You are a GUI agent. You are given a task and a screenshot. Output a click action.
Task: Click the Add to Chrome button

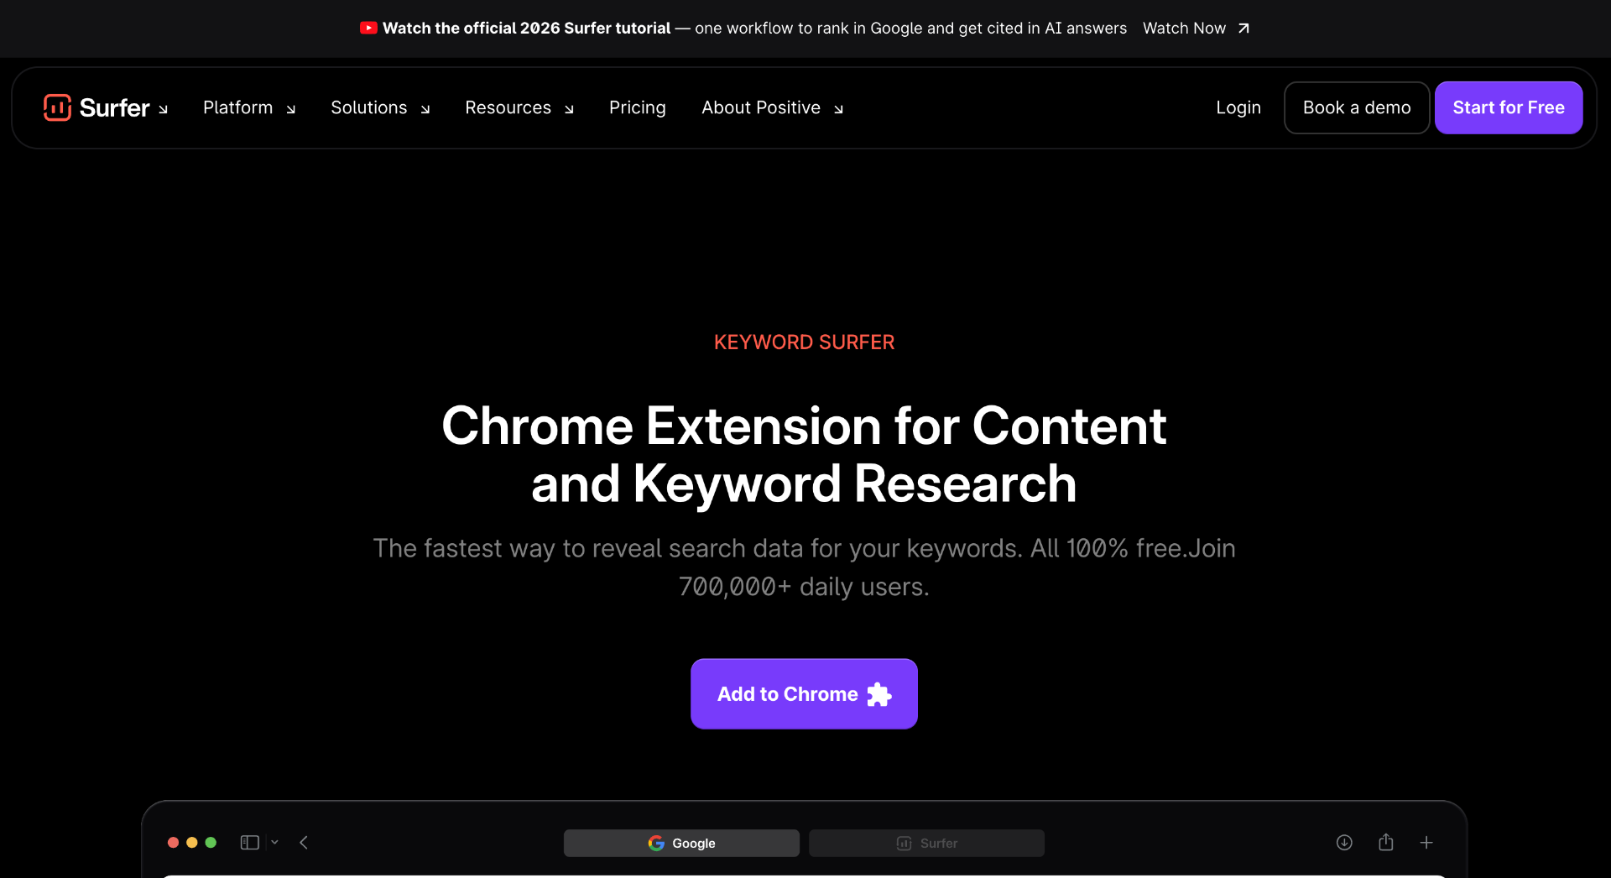tap(804, 694)
